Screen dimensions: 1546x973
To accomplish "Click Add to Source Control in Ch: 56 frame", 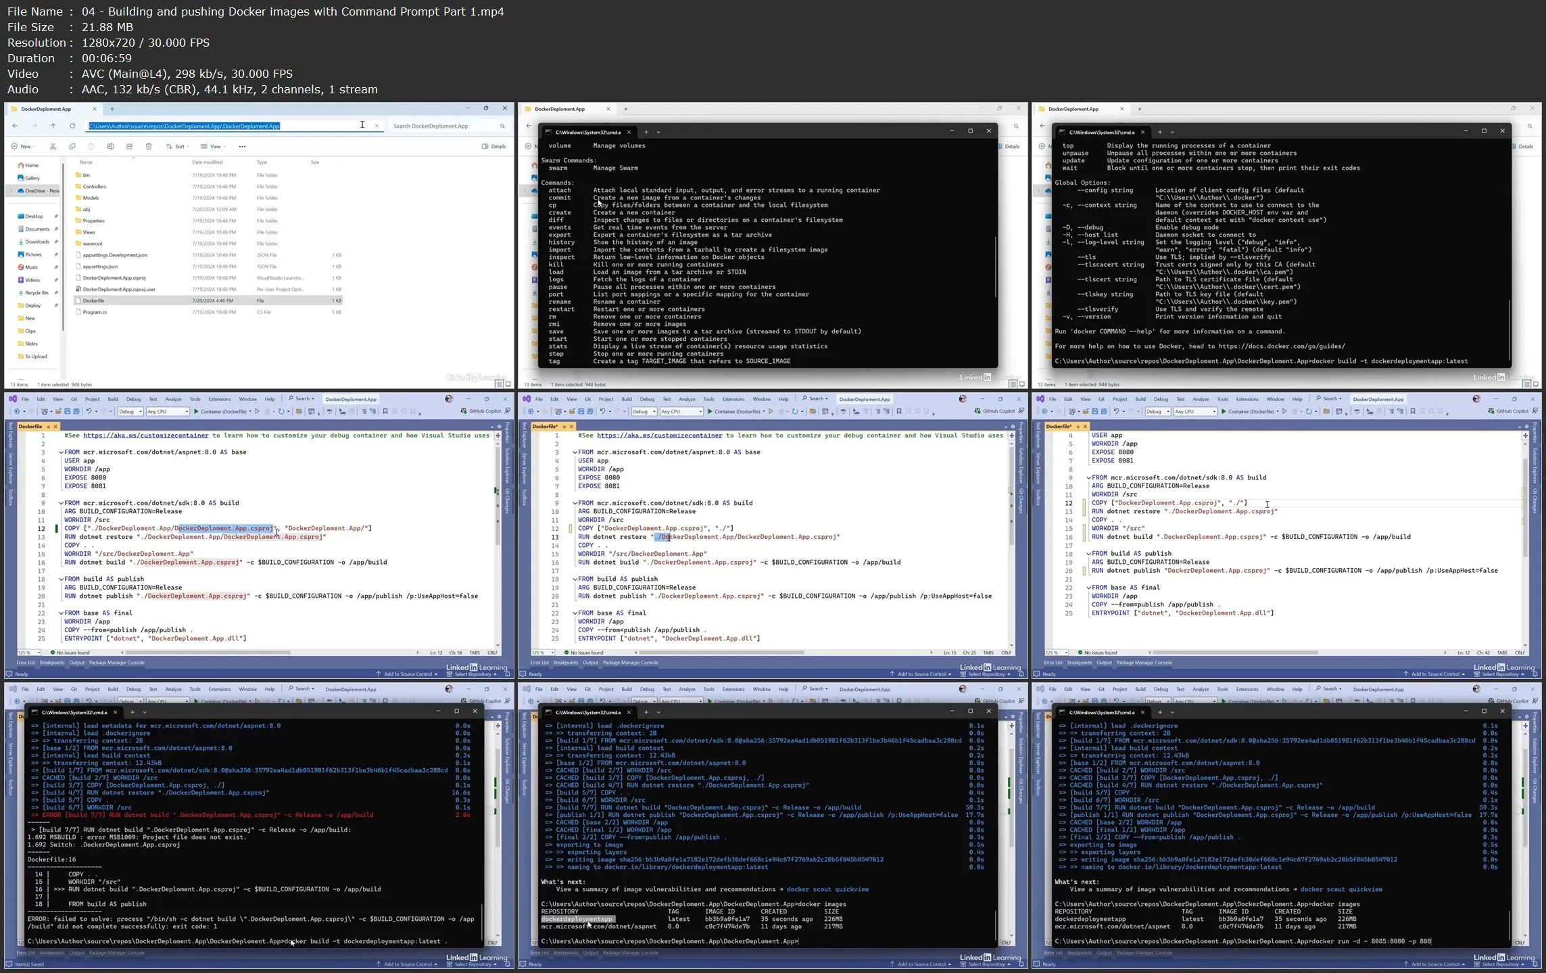I will point(407,674).
